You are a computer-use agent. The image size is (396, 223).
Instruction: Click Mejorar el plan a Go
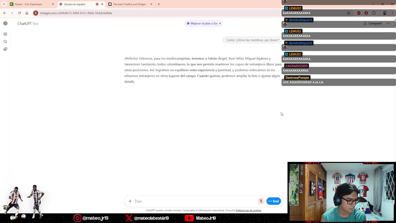(x=202, y=24)
